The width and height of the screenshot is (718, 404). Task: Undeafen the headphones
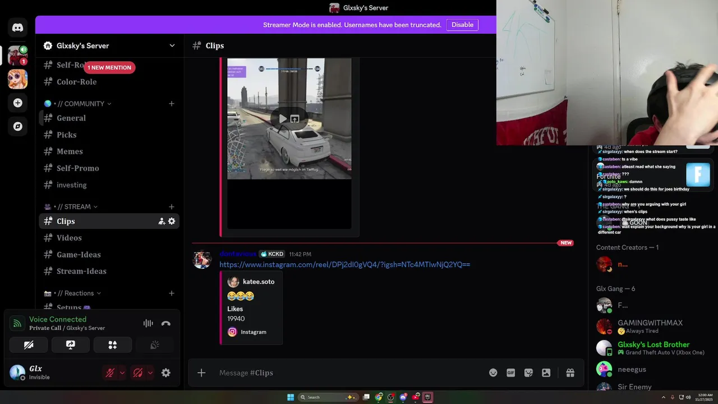click(x=137, y=373)
